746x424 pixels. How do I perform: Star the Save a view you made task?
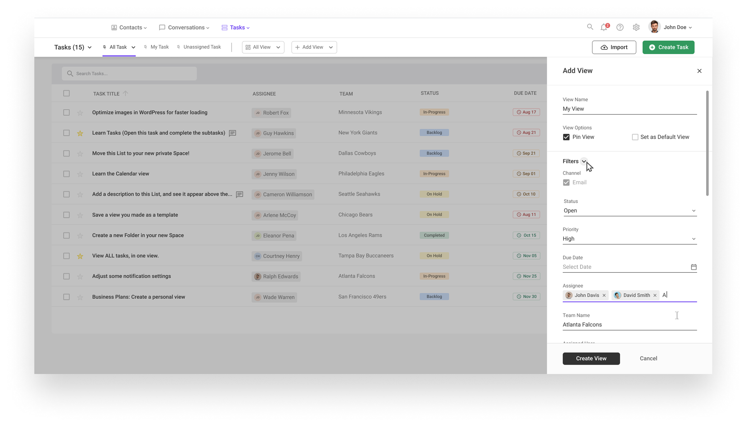point(80,215)
